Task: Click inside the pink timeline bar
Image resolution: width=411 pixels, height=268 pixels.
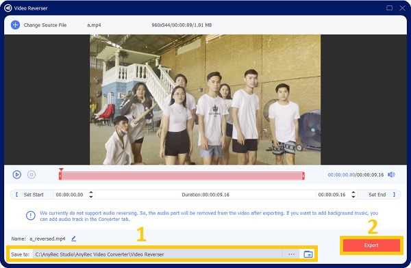Action: pos(182,176)
